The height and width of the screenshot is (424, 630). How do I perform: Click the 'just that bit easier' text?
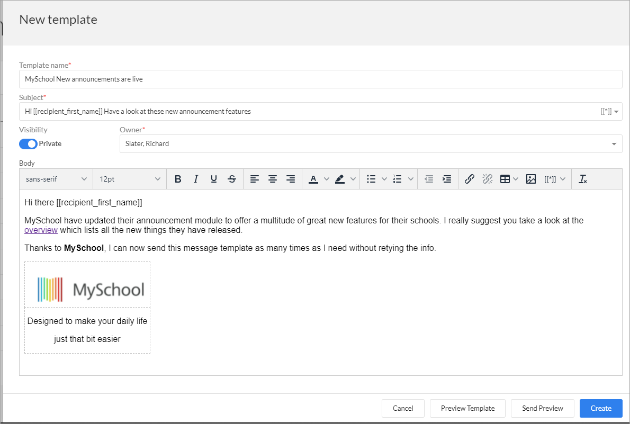(87, 339)
